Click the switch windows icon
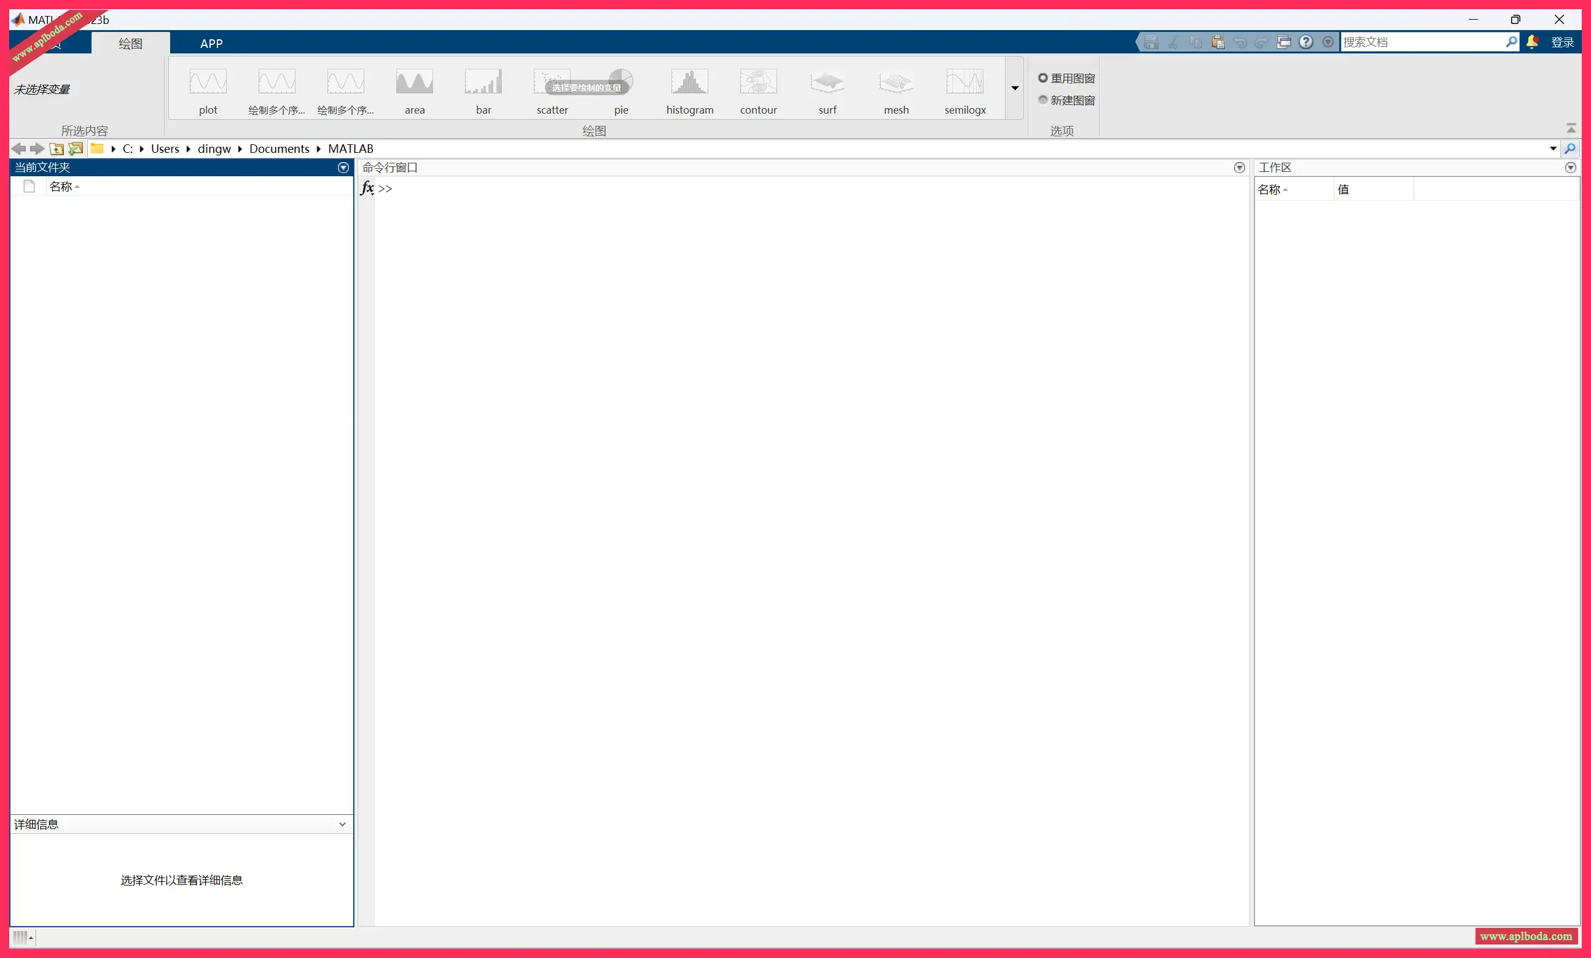The height and width of the screenshot is (958, 1591). (1284, 42)
